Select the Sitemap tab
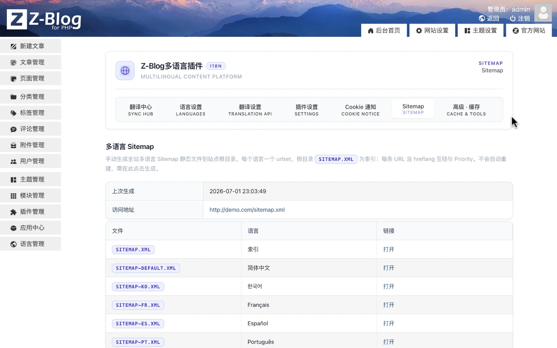 [x=413, y=109]
